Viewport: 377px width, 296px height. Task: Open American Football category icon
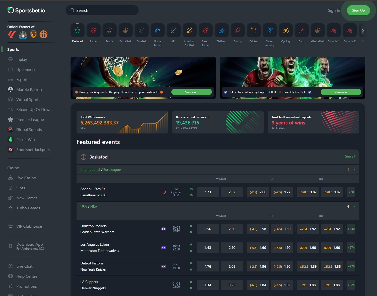pyautogui.click(x=190, y=31)
